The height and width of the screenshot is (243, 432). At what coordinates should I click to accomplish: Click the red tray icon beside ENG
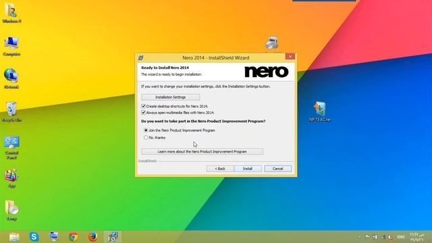pyautogui.click(x=391, y=237)
